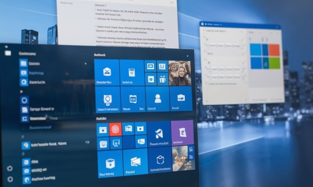Pick the green square in background window
Viewport: 313px width, 187px height.
tap(274, 63)
